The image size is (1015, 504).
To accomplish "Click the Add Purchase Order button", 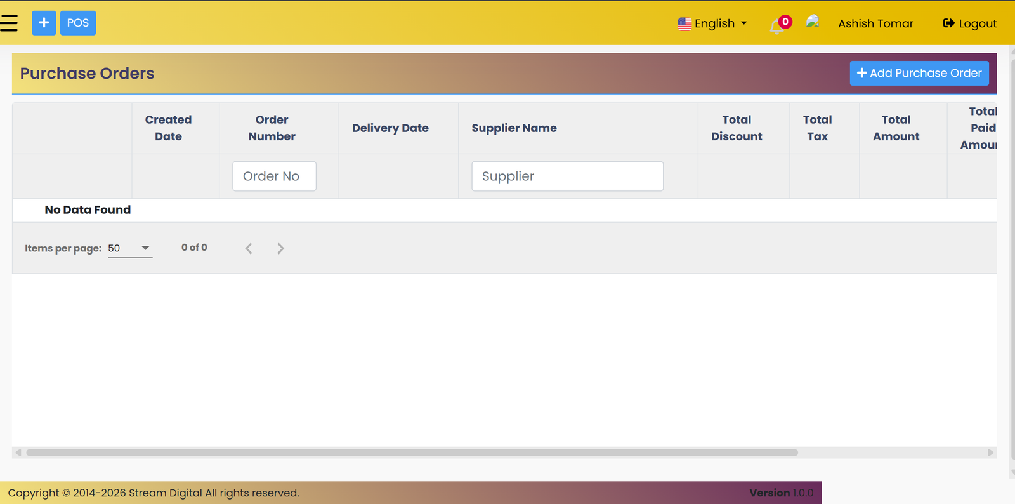I will click(919, 73).
